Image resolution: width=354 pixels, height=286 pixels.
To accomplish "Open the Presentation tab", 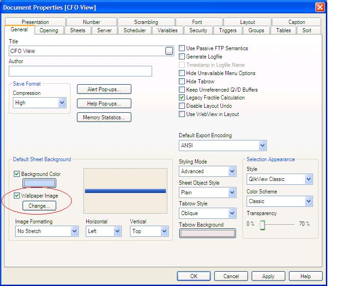I will click(x=35, y=22).
